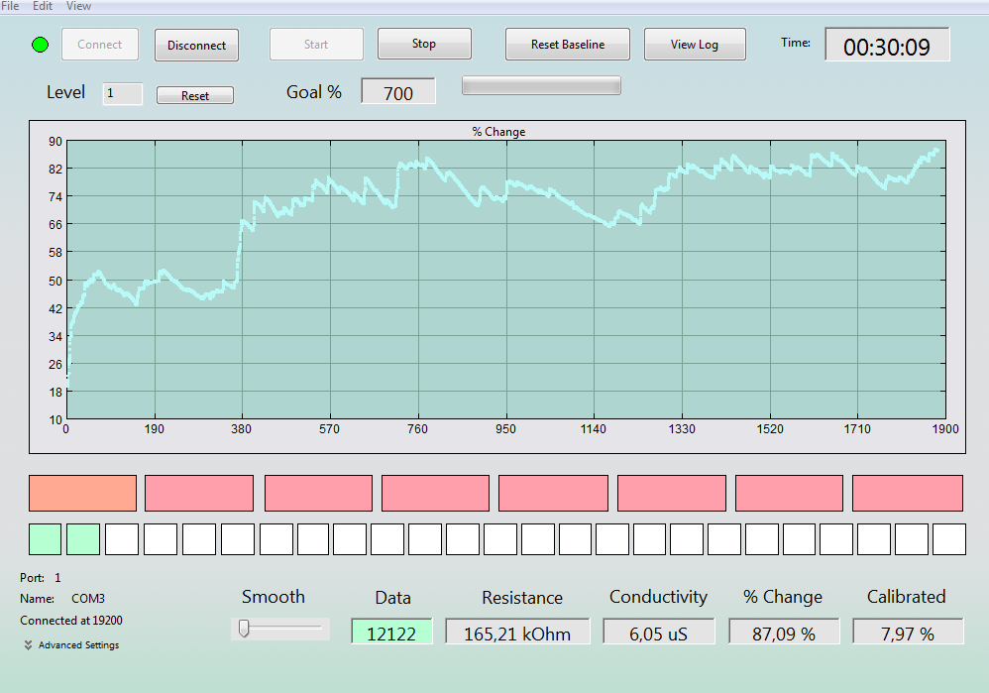Screen dimensions: 989x693
Task: Open the File menu
Action: pyautogui.click(x=10, y=6)
